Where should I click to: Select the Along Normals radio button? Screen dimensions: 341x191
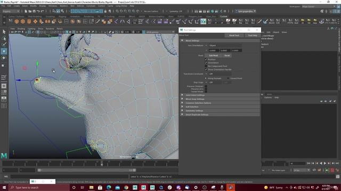(206, 78)
